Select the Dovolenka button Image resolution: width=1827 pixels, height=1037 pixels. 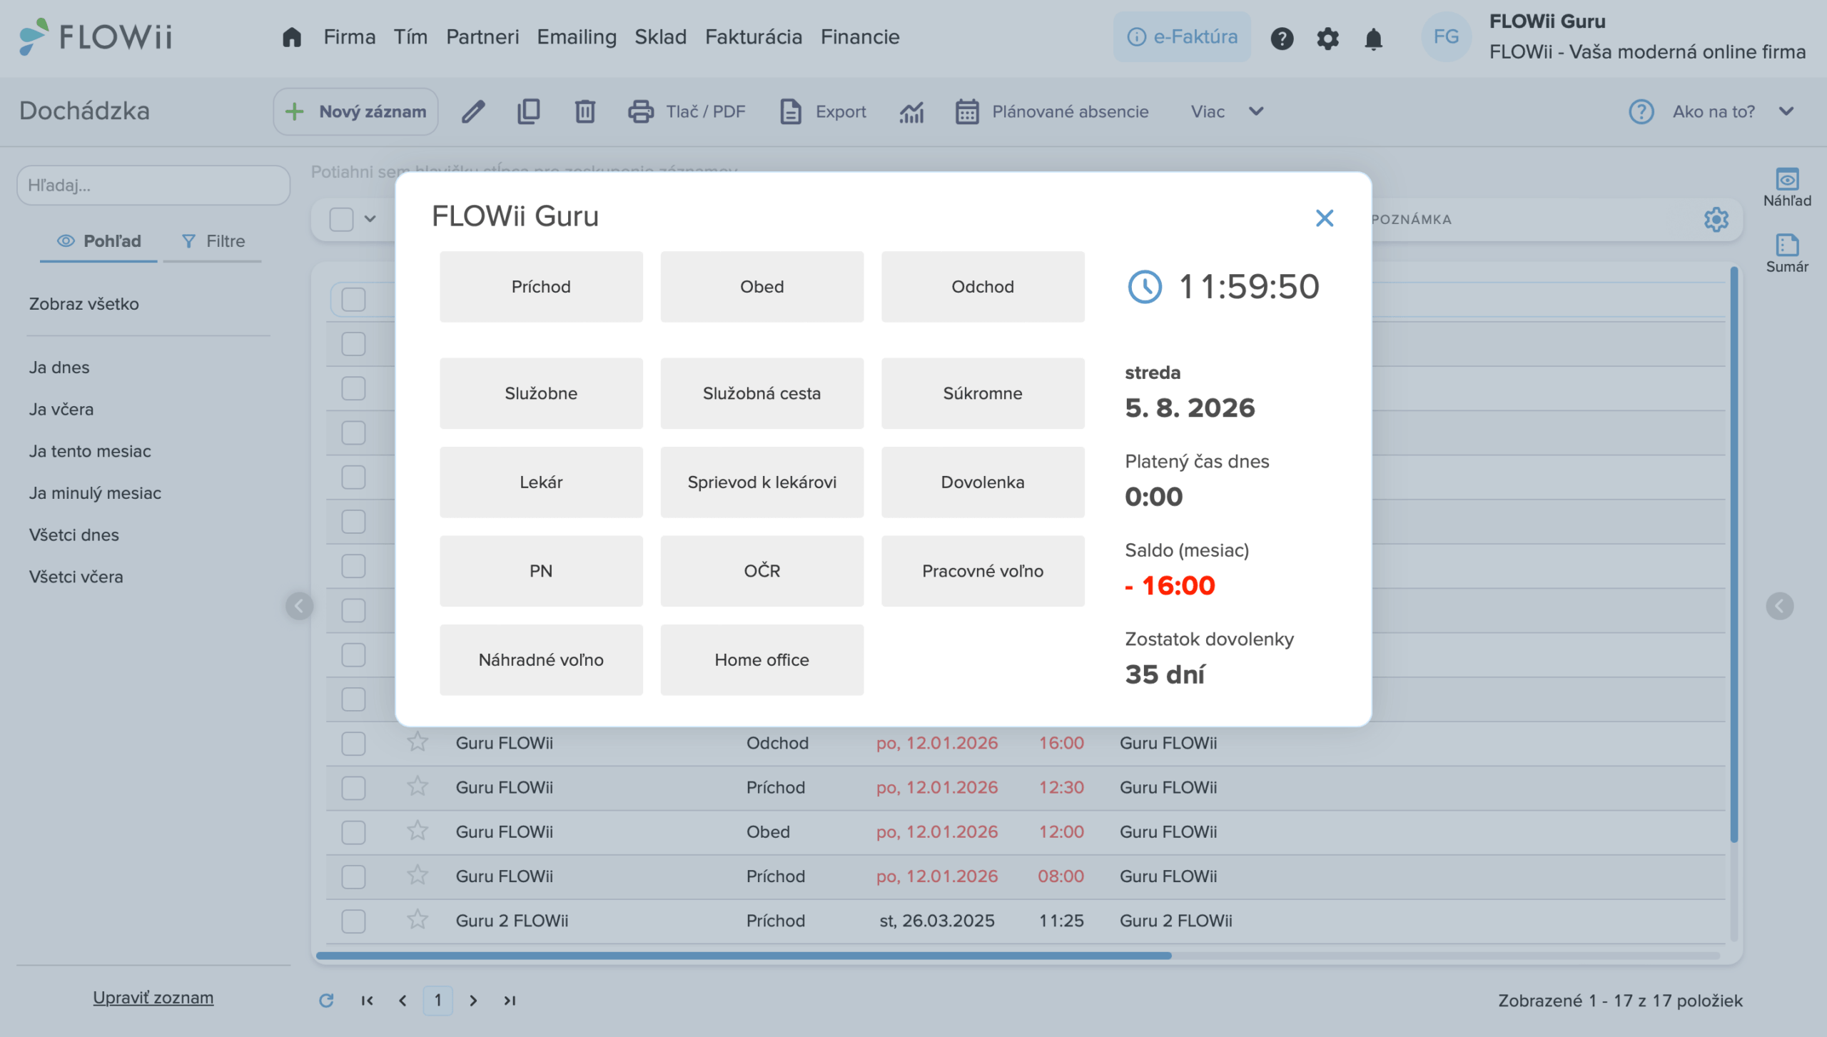[983, 482]
